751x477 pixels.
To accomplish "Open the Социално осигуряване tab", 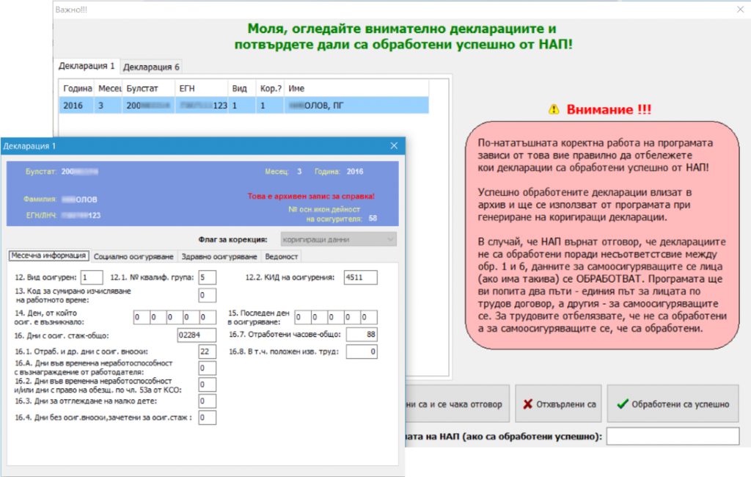I will pos(133,256).
